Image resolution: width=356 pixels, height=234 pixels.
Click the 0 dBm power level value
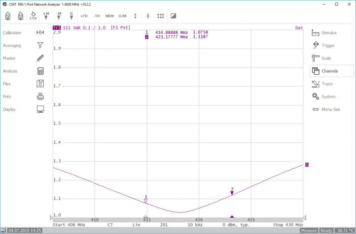[x=236, y=225]
